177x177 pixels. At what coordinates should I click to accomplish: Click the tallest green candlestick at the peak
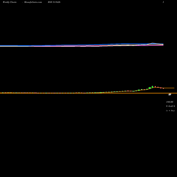pyautogui.click(x=153, y=87)
